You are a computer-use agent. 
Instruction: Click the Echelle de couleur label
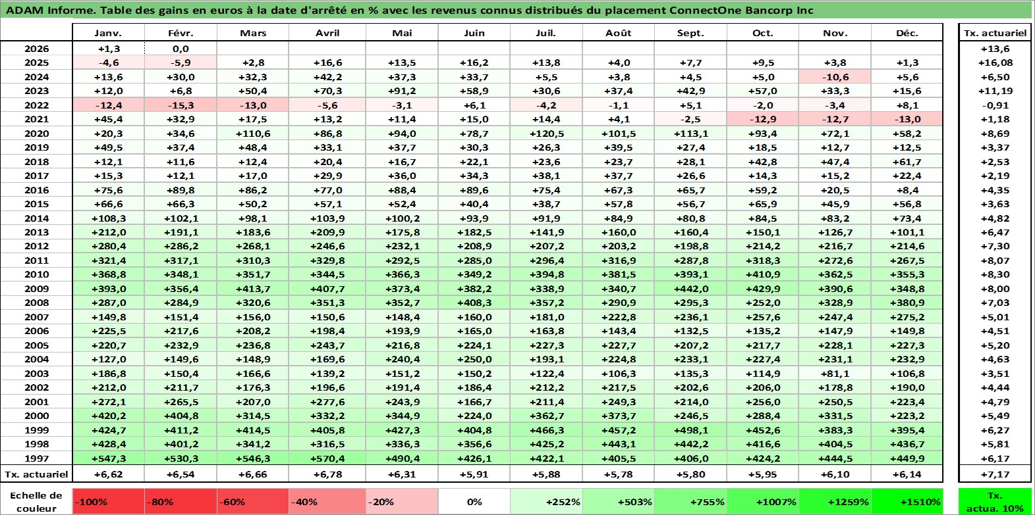click(36, 501)
